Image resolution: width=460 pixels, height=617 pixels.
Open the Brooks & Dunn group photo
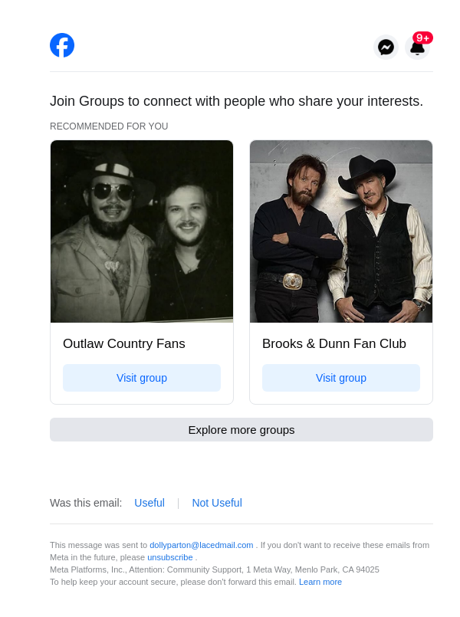(x=341, y=231)
